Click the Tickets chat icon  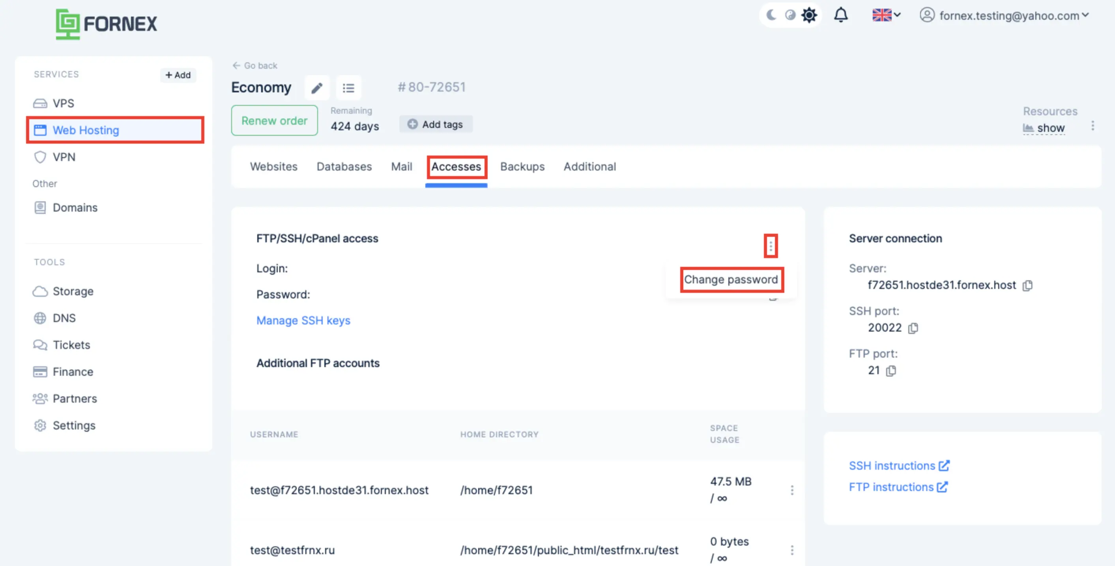(40, 345)
